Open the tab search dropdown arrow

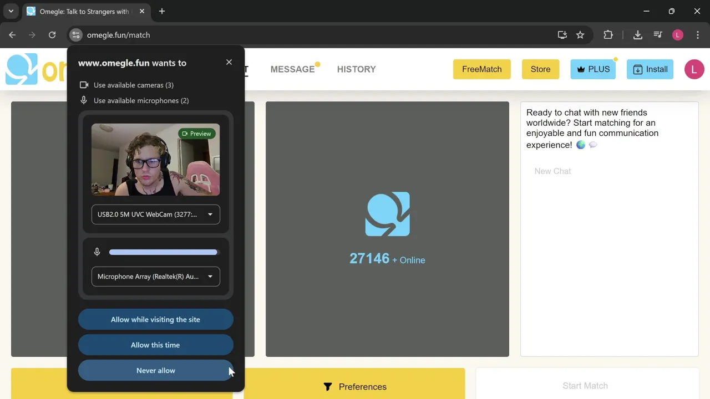click(11, 11)
